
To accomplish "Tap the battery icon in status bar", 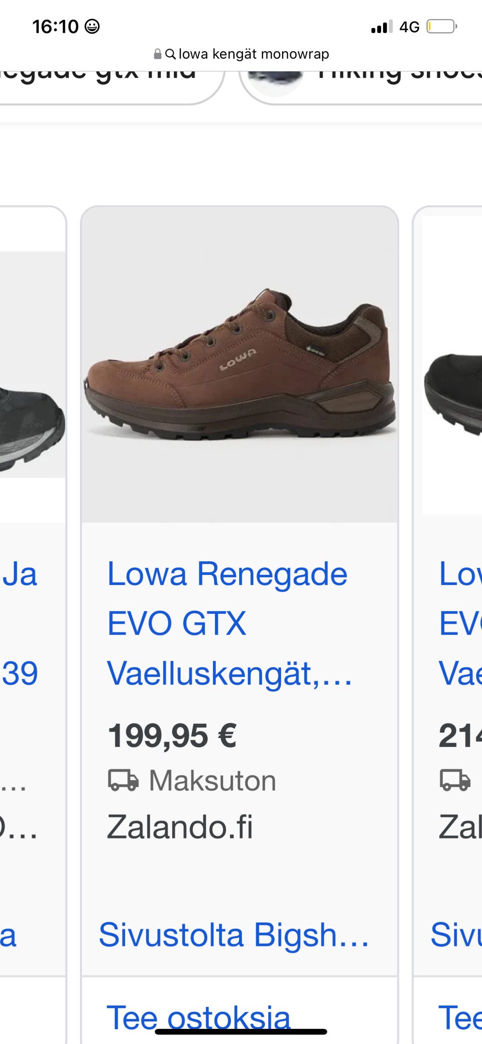I will 442,27.
